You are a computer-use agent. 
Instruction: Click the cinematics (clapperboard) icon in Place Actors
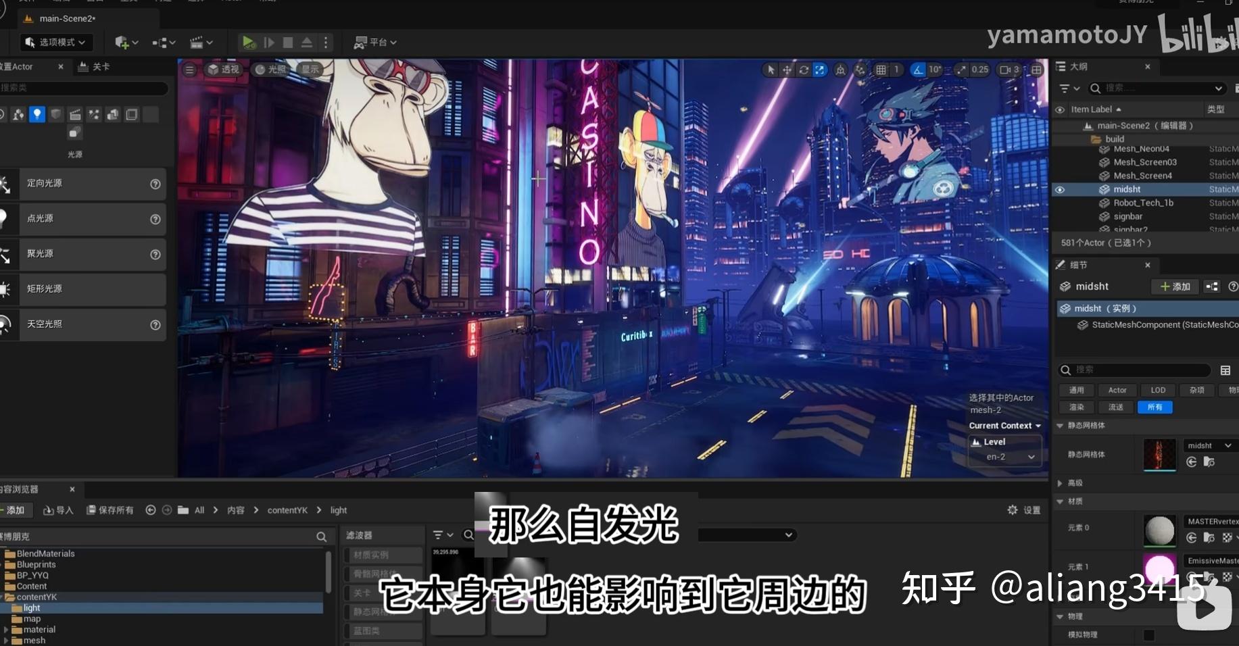(x=75, y=114)
